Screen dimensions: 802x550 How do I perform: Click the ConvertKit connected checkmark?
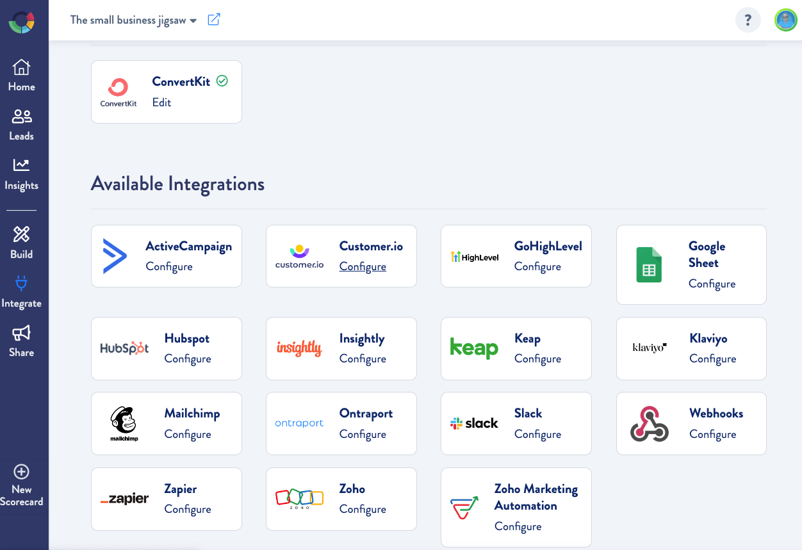click(222, 81)
